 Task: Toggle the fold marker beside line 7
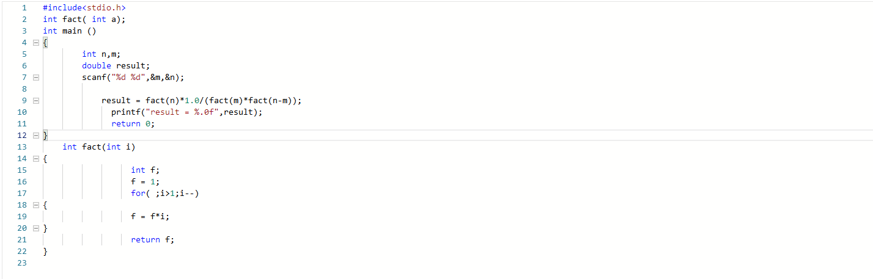[35, 78]
